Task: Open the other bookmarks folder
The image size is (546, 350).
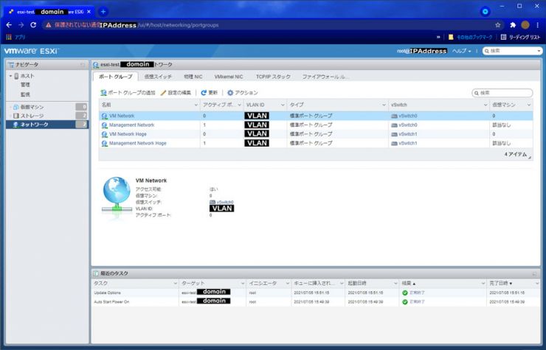Action: 471,37
